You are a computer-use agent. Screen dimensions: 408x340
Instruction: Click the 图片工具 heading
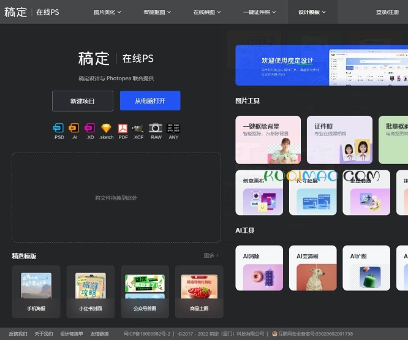pyautogui.click(x=247, y=100)
